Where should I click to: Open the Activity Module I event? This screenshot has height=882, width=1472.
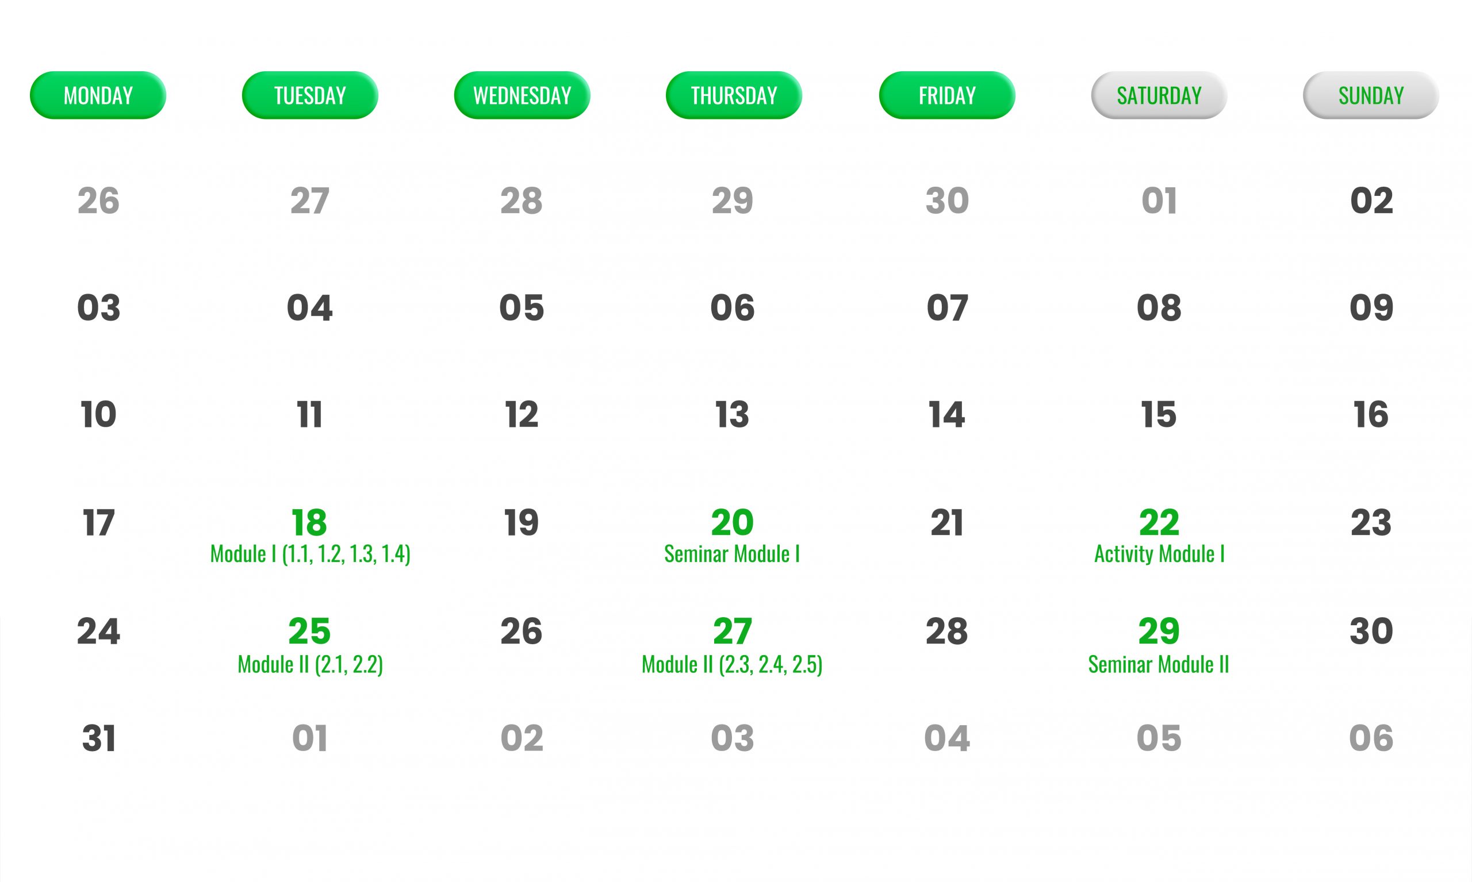(x=1159, y=554)
